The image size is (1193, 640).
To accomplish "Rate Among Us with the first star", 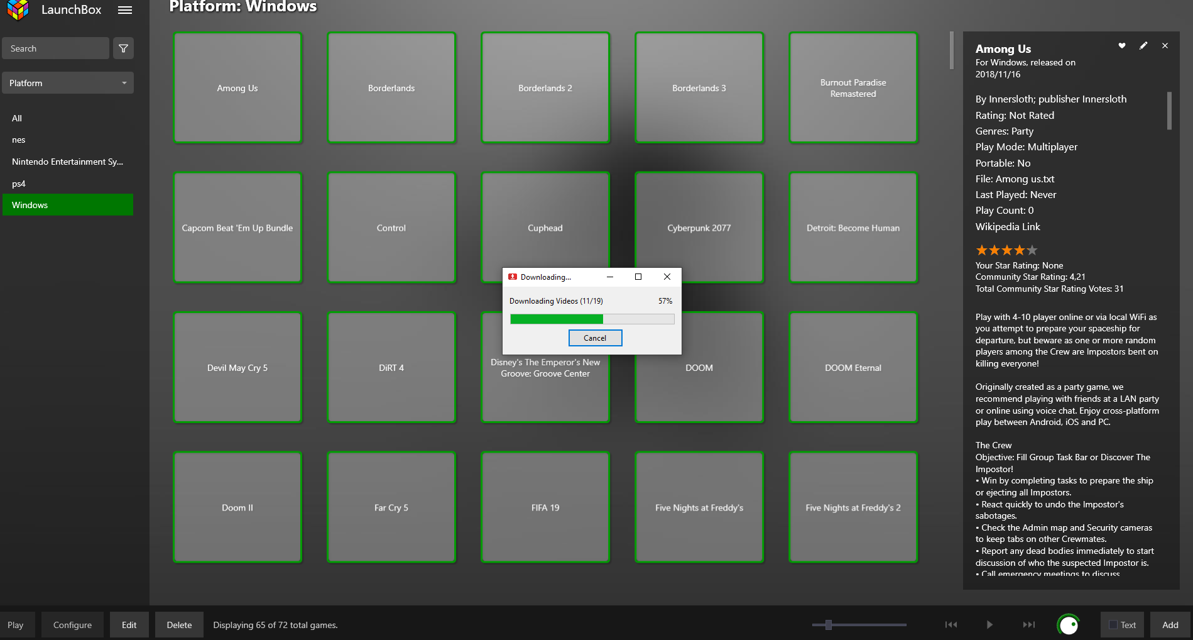I will [982, 250].
